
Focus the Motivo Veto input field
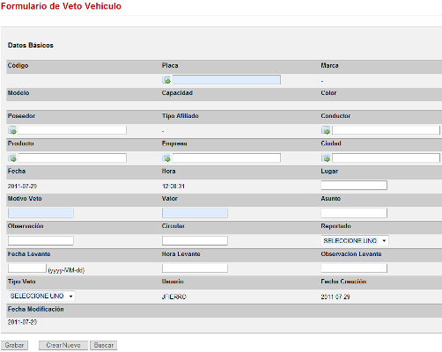41,213
